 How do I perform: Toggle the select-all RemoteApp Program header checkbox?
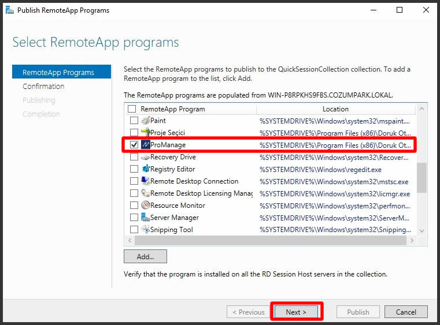pyautogui.click(x=132, y=109)
